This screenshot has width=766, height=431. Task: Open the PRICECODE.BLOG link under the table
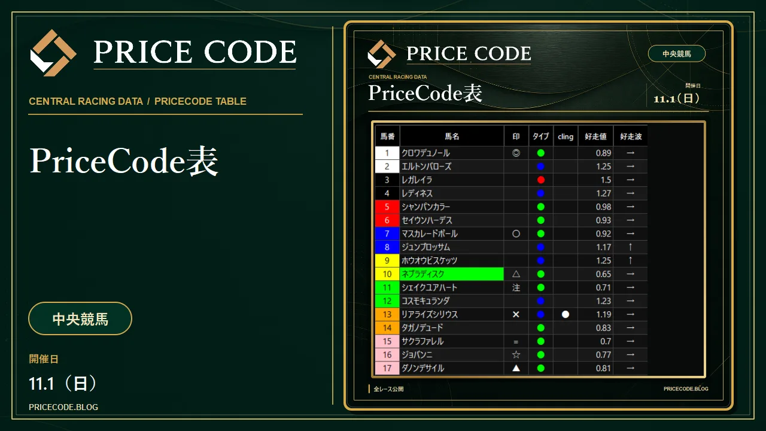point(686,389)
